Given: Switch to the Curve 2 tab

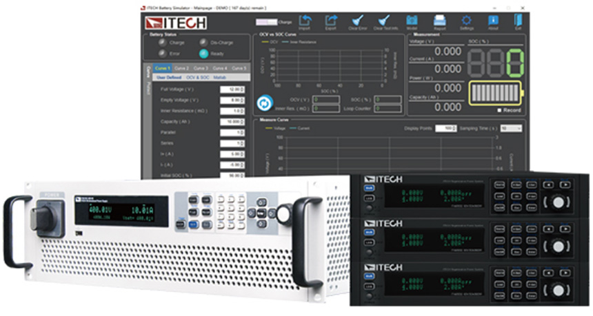Looking at the screenshot, I should click(181, 68).
